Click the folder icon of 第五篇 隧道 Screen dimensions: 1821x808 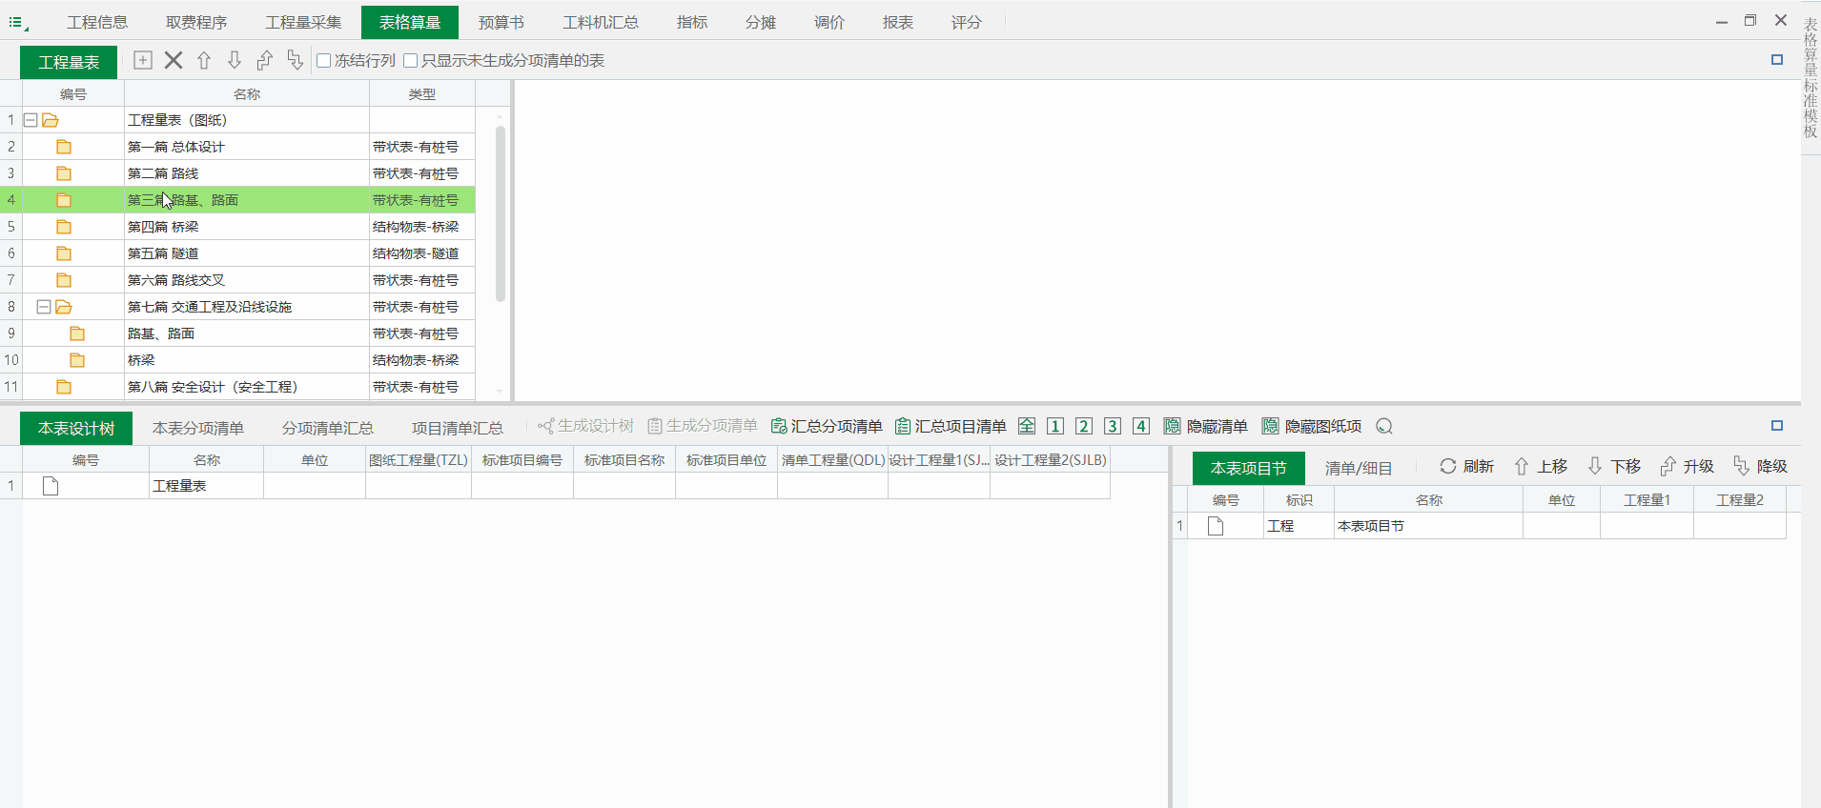(x=64, y=253)
